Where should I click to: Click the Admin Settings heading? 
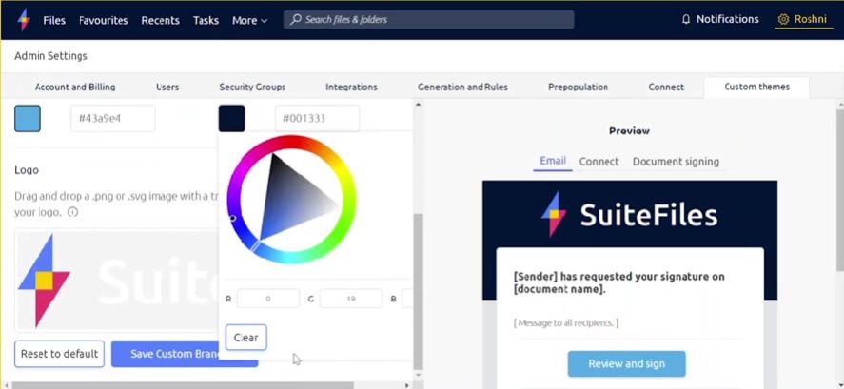click(50, 56)
